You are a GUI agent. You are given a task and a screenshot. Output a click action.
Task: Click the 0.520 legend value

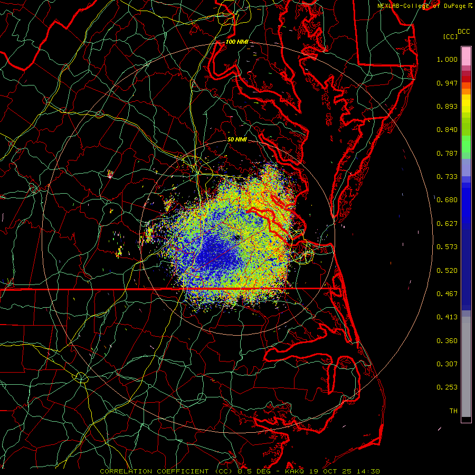[x=447, y=271]
